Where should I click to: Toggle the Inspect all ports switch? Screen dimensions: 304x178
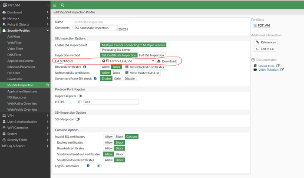(79, 96)
